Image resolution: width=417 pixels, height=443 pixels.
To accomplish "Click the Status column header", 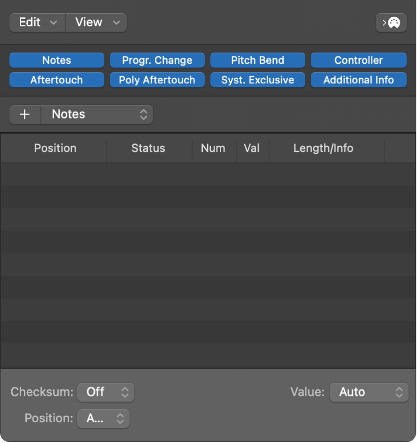I will [x=148, y=148].
